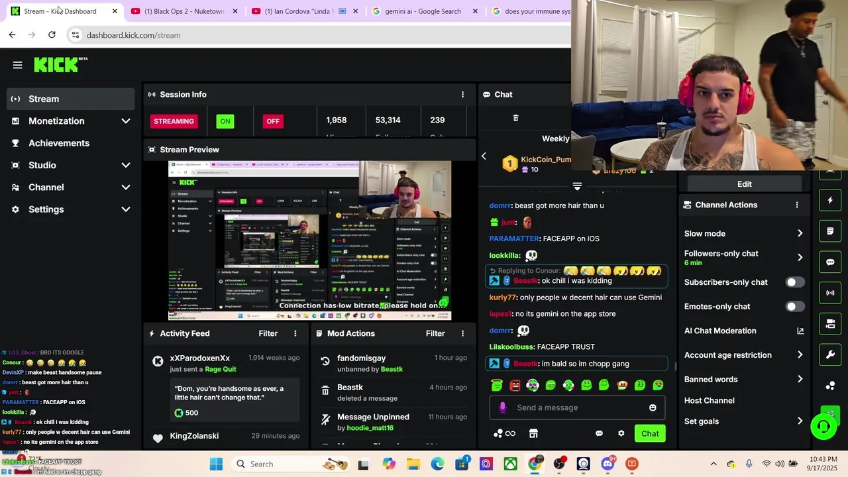This screenshot has width=848, height=477.
Task: Click the microphone icon in message box
Action: point(503,407)
